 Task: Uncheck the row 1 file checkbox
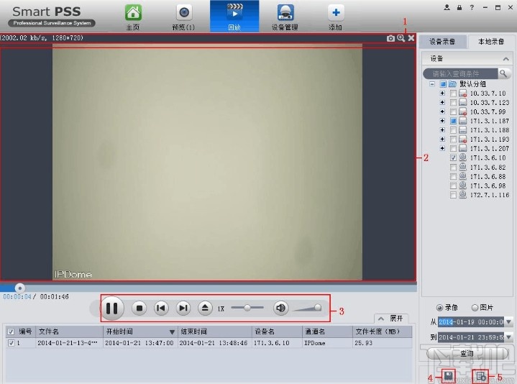tap(11, 343)
